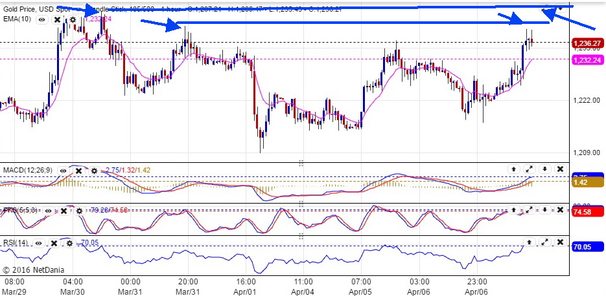Click the 07:00 Apr/05 time axis label
This screenshot has height=296, width=606.
361,286
